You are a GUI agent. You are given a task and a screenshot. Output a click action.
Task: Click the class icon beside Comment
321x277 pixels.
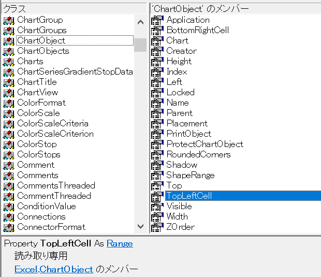pos(9,165)
